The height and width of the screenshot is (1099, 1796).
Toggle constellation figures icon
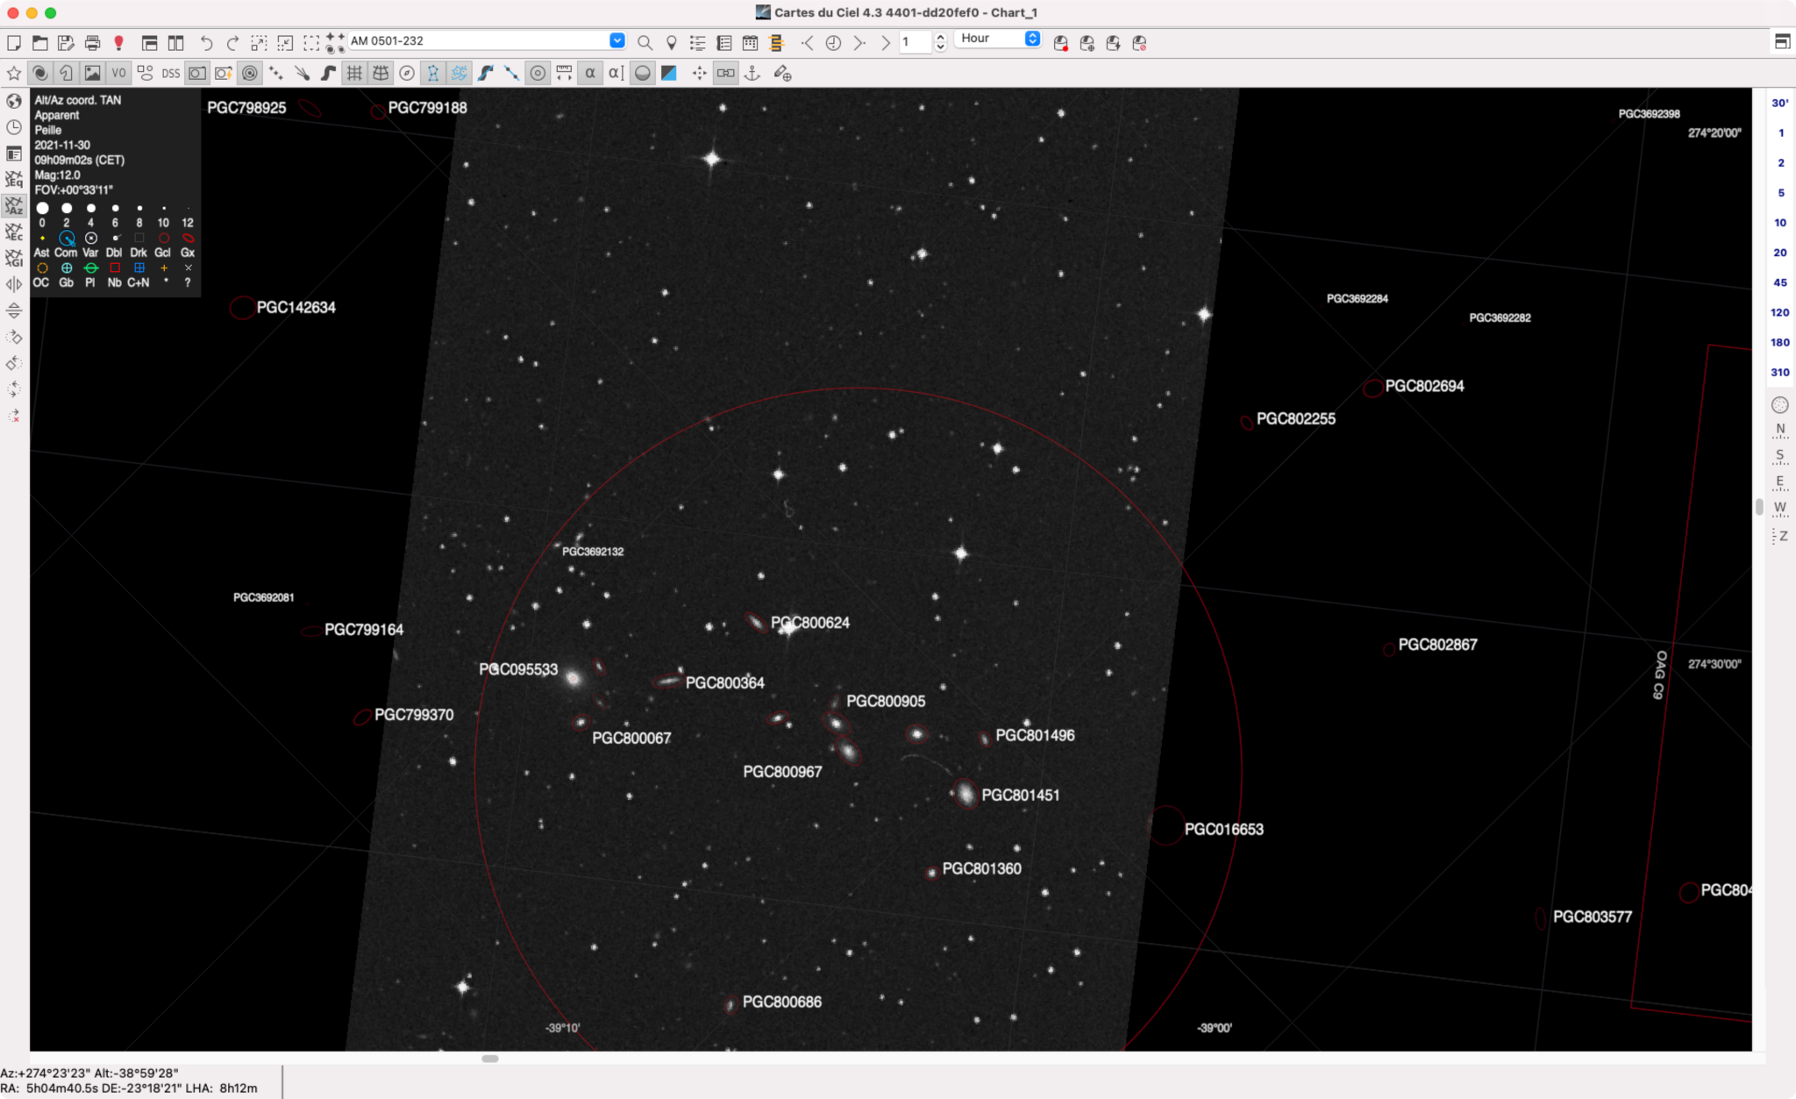tap(433, 73)
